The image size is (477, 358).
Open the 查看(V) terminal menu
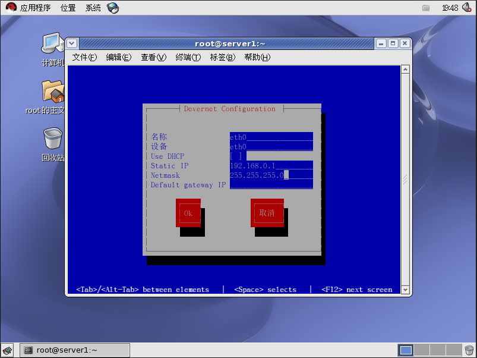click(x=153, y=57)
